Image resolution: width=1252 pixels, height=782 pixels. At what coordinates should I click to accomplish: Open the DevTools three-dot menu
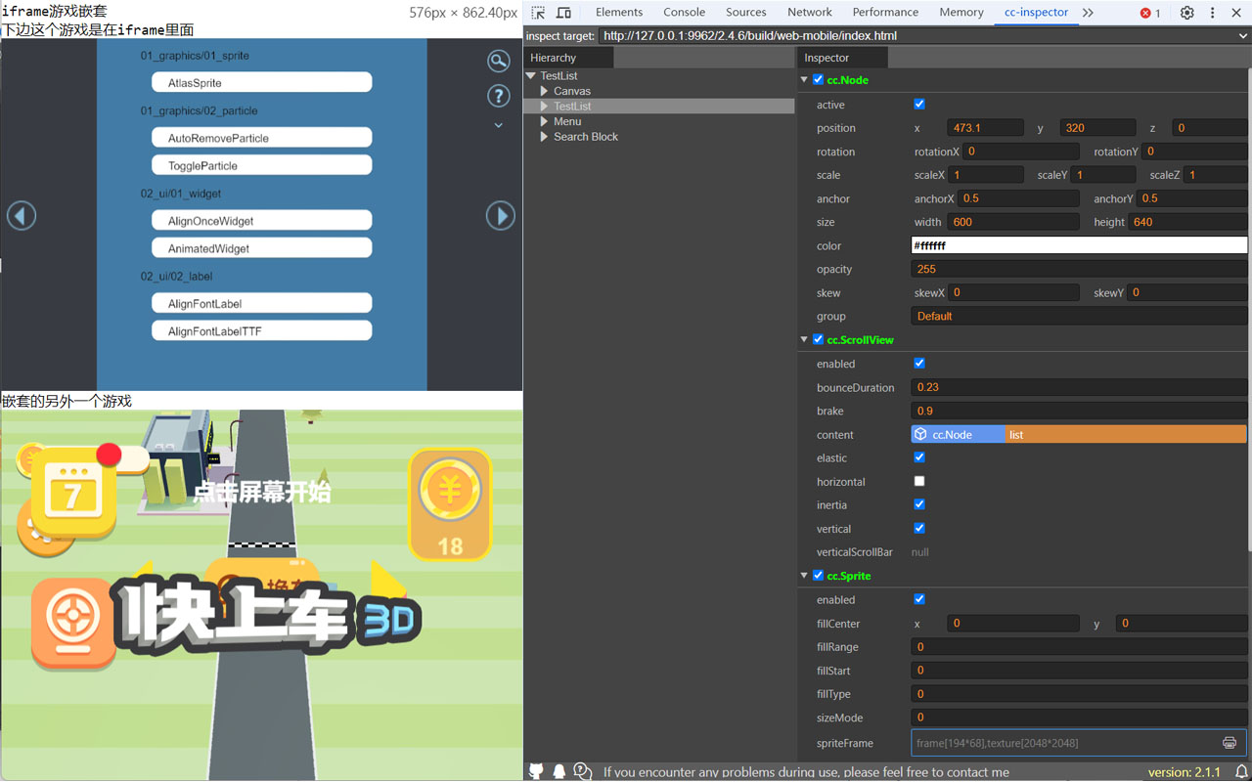(1212, 12)
